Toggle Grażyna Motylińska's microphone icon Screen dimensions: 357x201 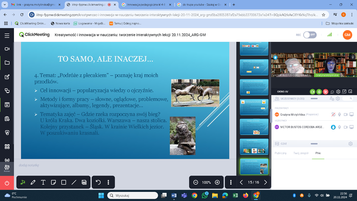point(340,114)
